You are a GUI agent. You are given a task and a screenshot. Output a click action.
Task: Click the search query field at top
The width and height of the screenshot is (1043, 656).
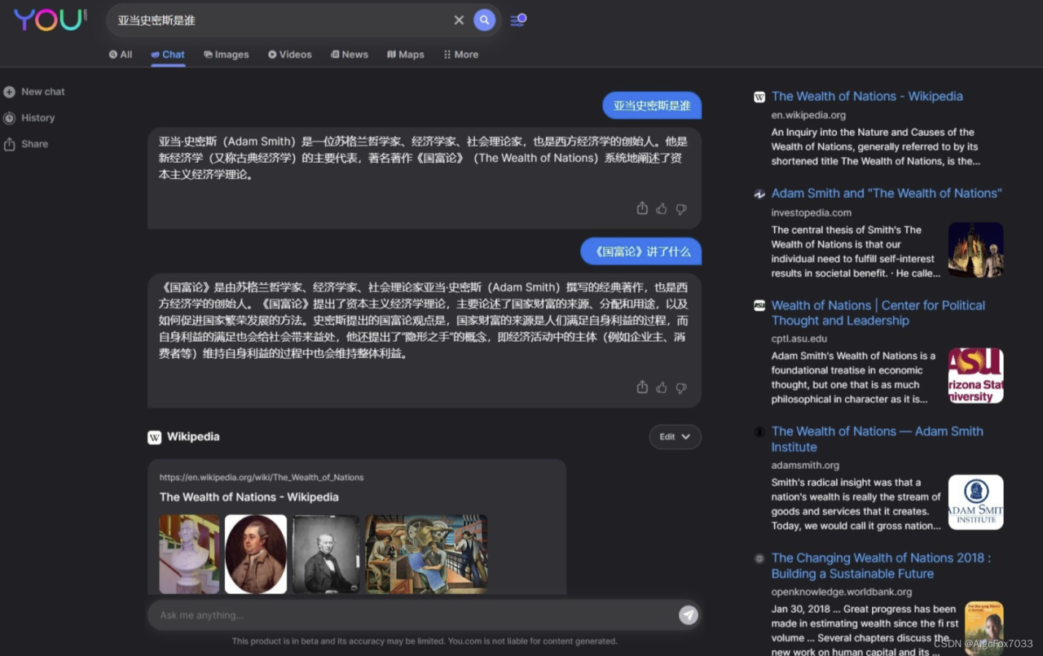point(283,20)
